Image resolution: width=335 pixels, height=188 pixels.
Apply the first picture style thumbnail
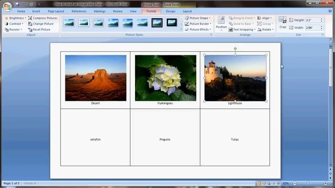(x=69, y=22)
